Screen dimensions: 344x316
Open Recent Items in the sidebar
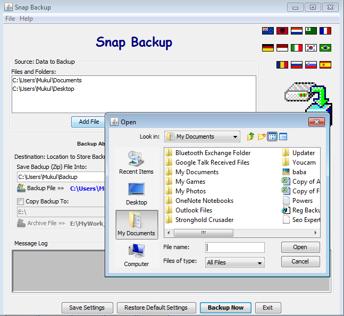coord(136,163)
